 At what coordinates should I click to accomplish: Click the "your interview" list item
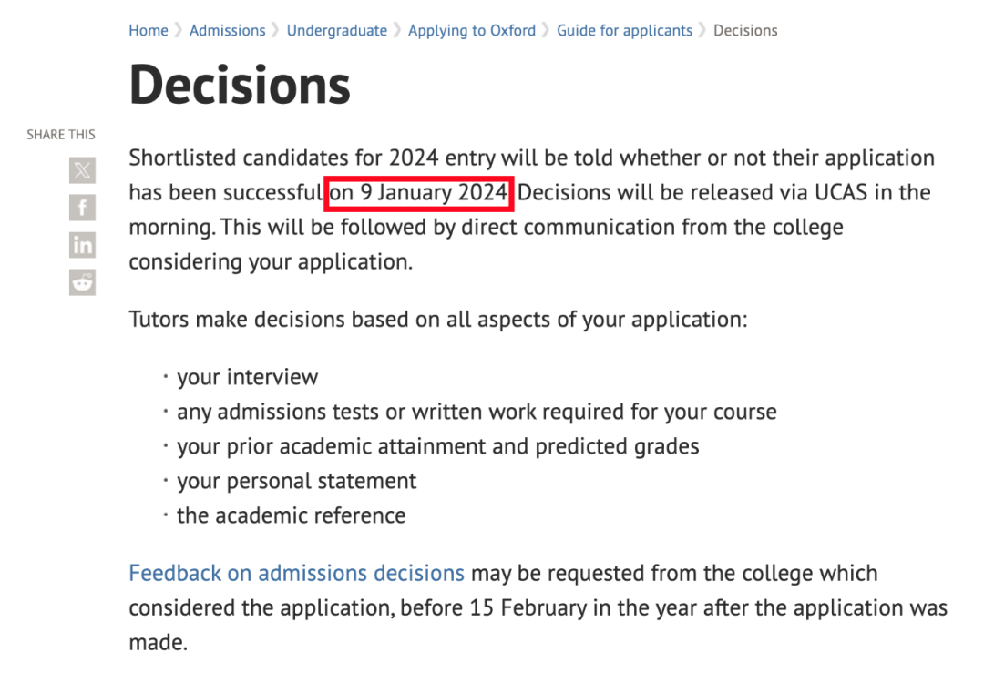(247, 377)
